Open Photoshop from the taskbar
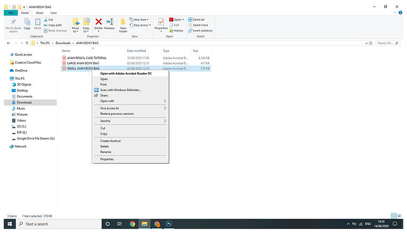Screen dimensions: 407x233 click(169, 224)
